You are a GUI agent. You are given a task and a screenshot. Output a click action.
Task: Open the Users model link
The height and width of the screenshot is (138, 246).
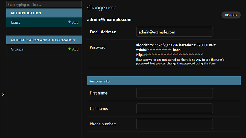click(15, 22)
